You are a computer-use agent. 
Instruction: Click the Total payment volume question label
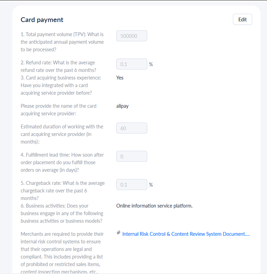click(62, 42)
